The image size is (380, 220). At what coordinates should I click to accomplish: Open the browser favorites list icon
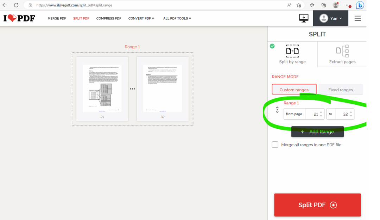point(312,5)
